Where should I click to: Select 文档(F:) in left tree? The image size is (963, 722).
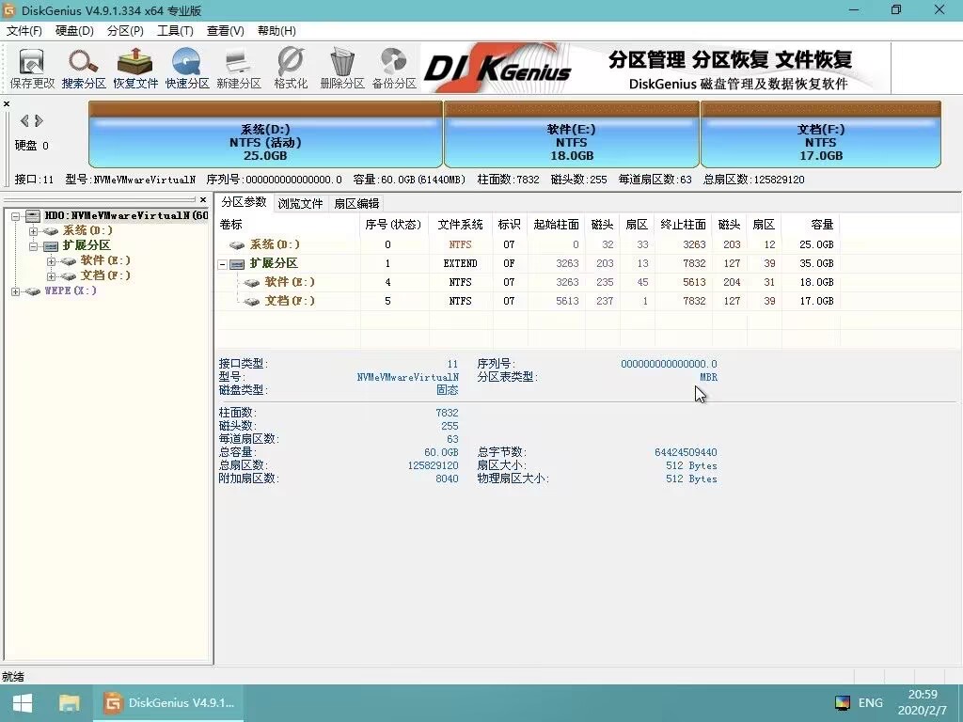click(x=105, y=275)
